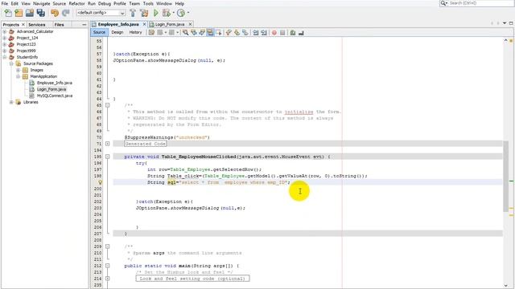This screenshot has height=289, width=515.
Task: Click the New Project toolbar icon
Action: pyautogui.click(x=19, y=13)
